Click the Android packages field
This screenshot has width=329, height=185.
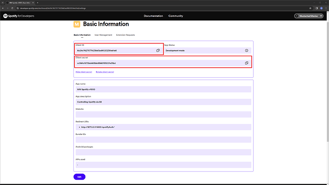pos(163,152)
